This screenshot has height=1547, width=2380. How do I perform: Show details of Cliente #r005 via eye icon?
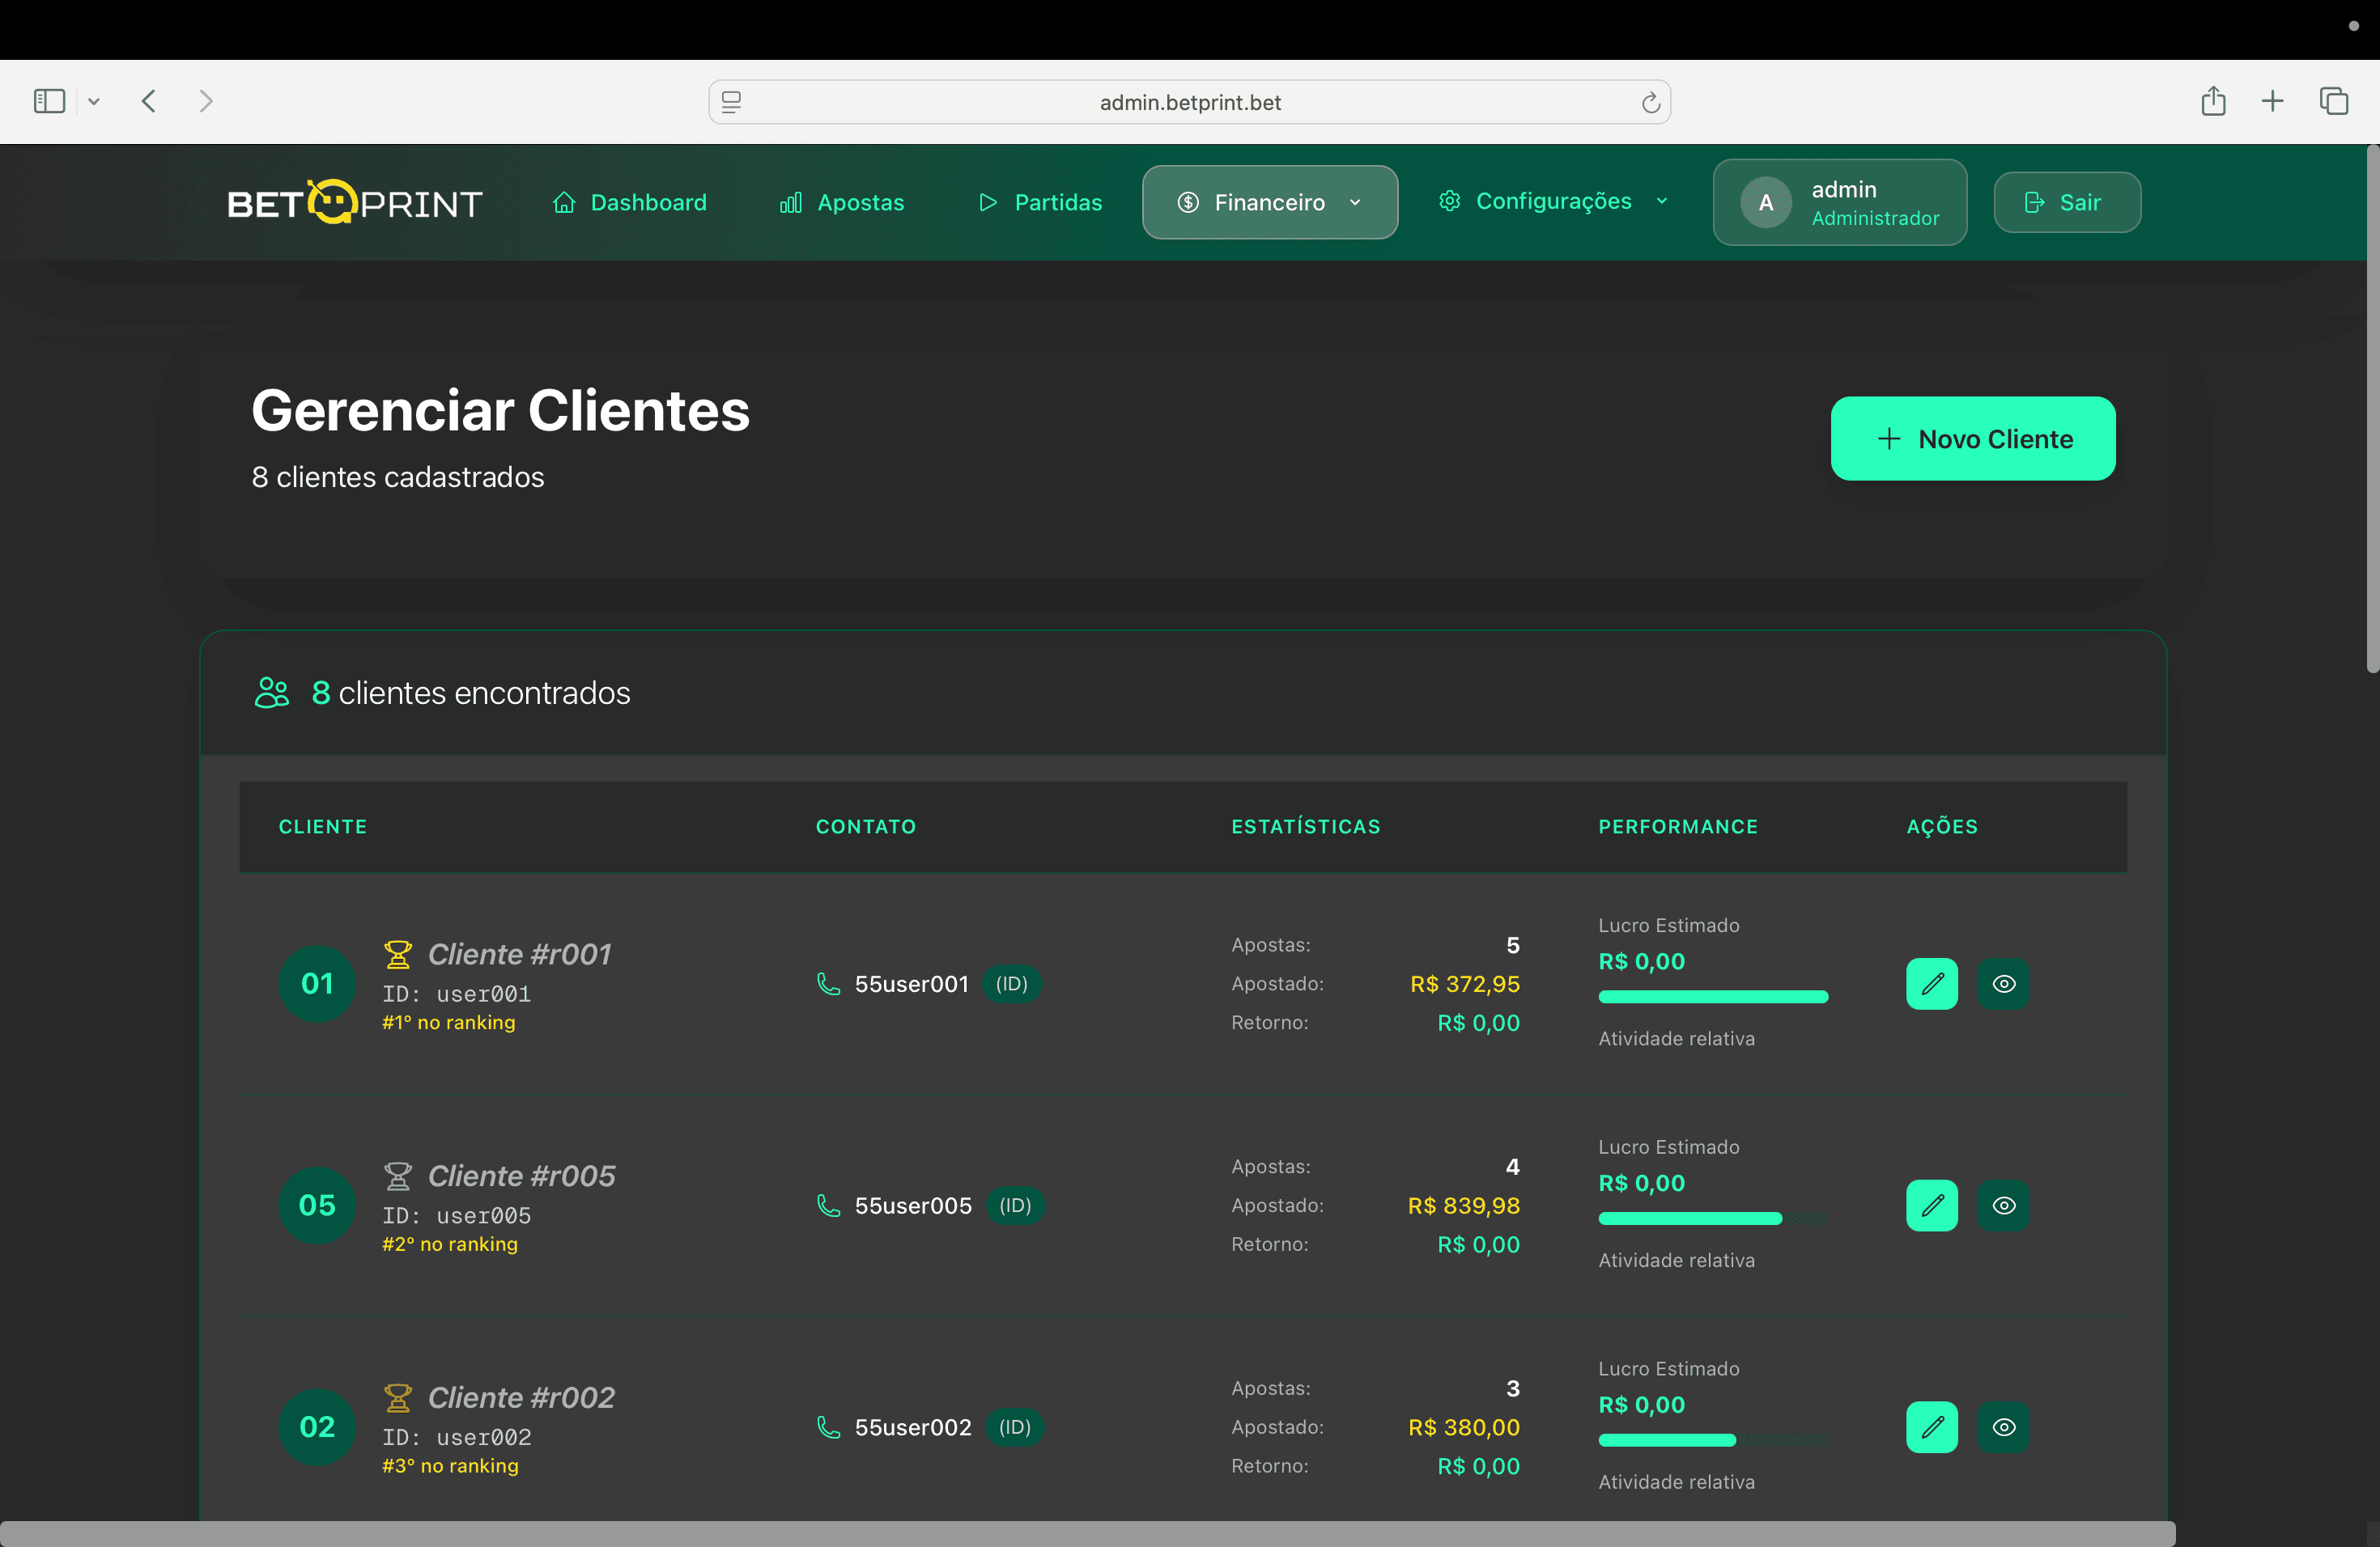2004,1206
